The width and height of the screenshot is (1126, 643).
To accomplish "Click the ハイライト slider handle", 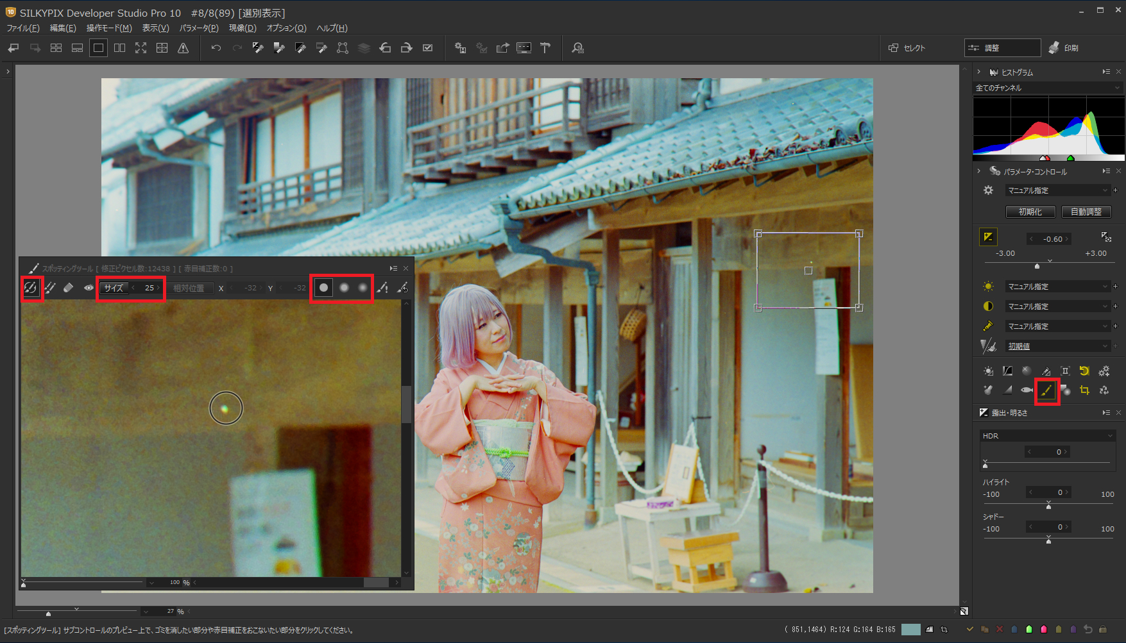I will tap(1048, 506).
